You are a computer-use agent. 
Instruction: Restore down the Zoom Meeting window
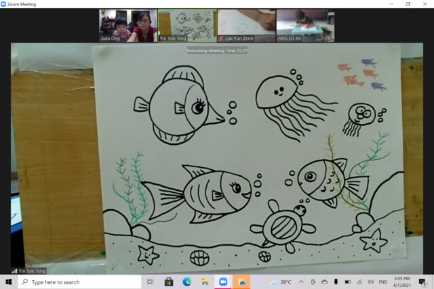(x=408, y=4)
